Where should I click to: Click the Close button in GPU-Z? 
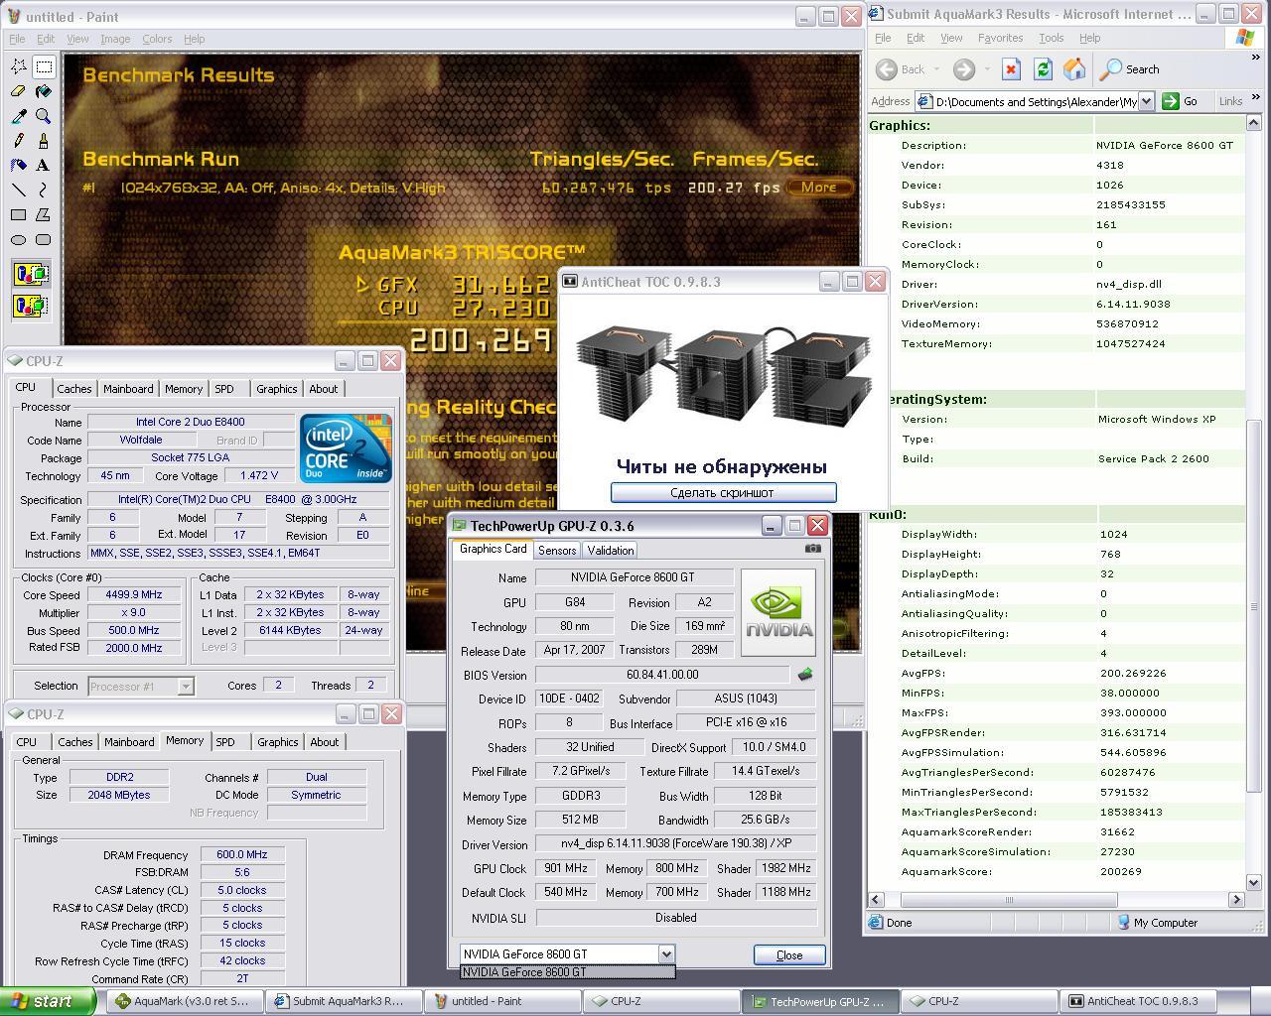[789, 954]
